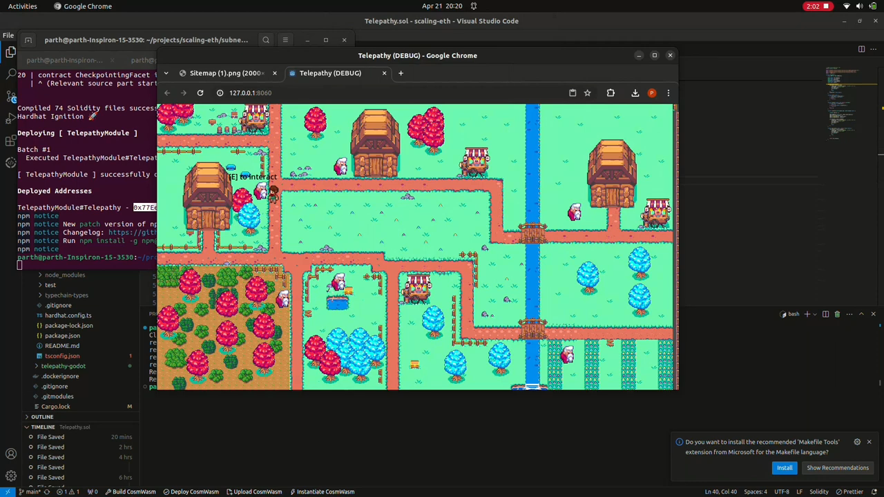Open README.md file
This screenshot has width=884, height=497.
pyautogui.click(x=61, y=346)
